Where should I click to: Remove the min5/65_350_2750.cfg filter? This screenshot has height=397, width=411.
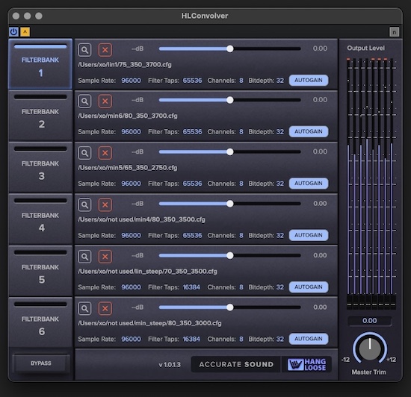105,153
